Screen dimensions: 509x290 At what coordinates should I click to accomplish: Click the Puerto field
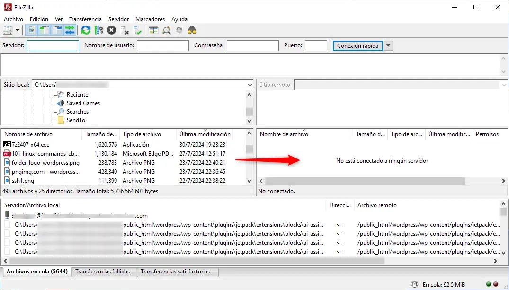[x=316, y=46]
